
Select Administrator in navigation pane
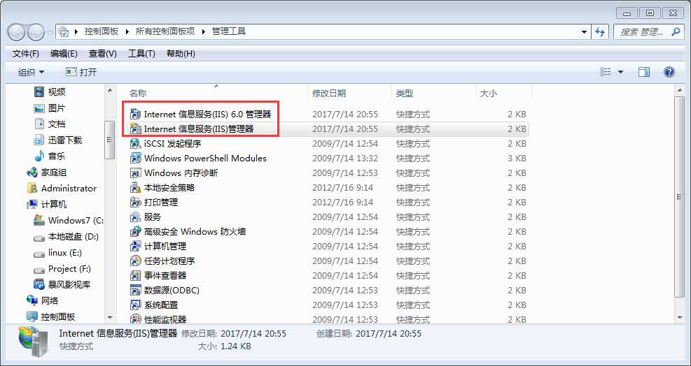62,189
